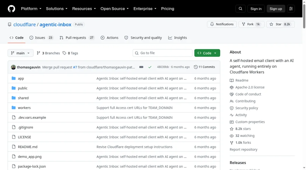
Task: Expand the Enterprise menu
Action: 145,9
